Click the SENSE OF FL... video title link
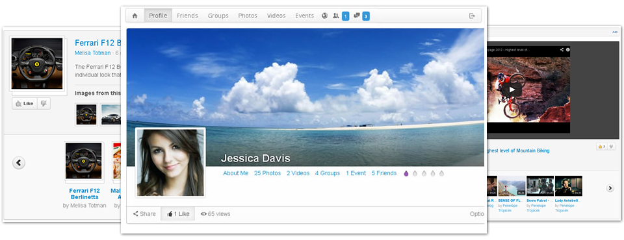 pos(510,201)
